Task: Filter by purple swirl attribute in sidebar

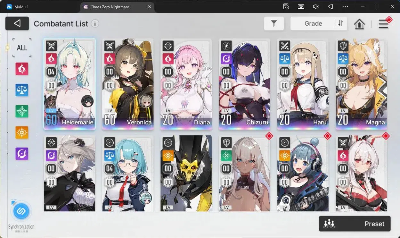Action: [x=22, y=154]
